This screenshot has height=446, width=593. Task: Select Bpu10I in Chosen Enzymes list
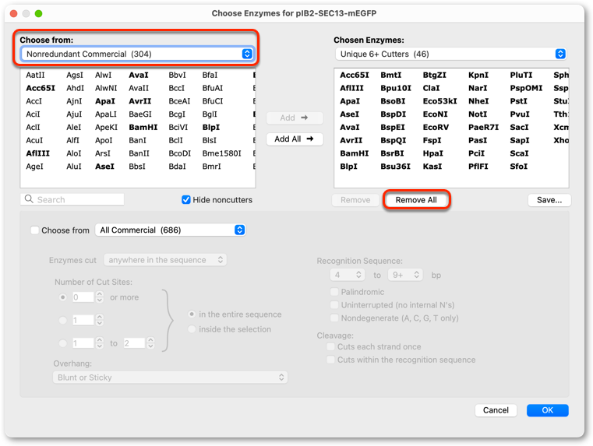tap(396, 88)
